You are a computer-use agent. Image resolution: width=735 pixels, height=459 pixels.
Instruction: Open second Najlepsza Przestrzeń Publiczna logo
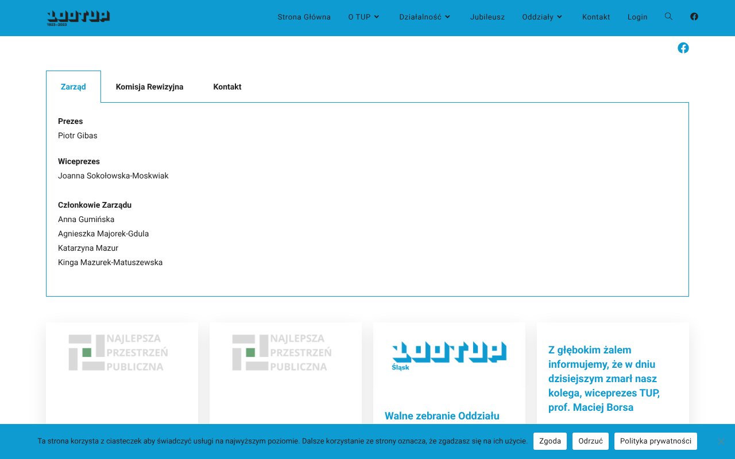click(x=281, y=352)
